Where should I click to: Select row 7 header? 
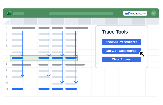[x=6, y=64]
